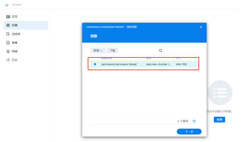Viewport: 242px width, 142px height.
Task: Focus the image search input field
Action: 178,51
